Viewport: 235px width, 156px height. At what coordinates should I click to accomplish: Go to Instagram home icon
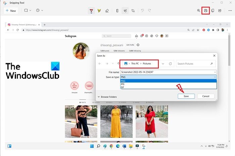[136, 36]
